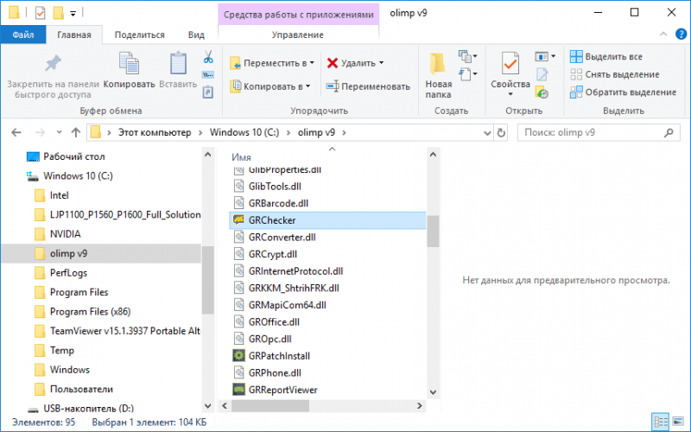Click the Copy path icon below scissors
Image resolution: width=691 pixels, height=432 pixels.
(208, 74)
